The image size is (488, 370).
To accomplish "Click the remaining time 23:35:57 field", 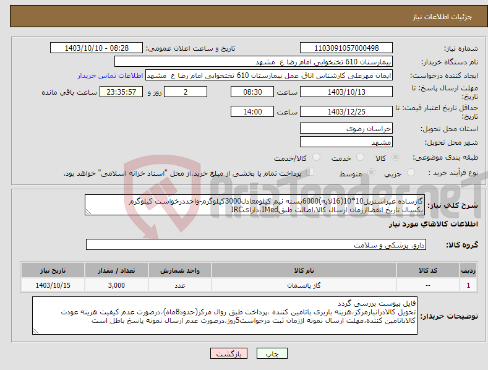I will [x=121, y=92].
